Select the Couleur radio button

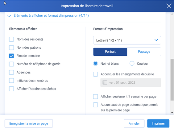(132, 63)
